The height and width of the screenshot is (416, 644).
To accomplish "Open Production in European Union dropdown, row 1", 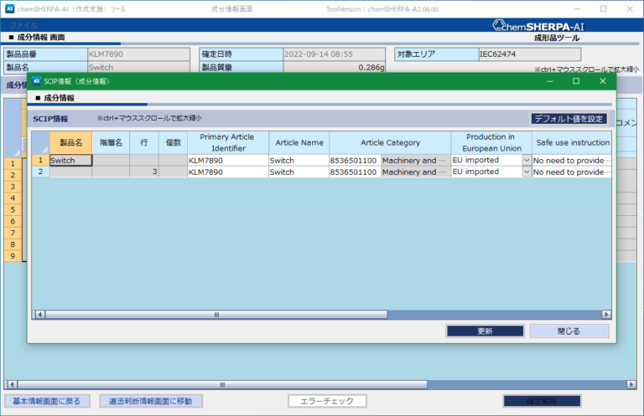I will point(526,160).
